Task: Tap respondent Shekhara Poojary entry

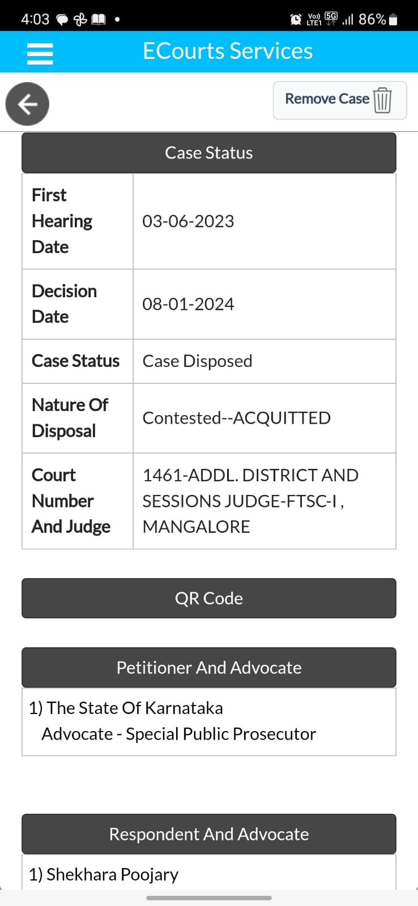Action: pyautogui.click(x=104, y=874)
